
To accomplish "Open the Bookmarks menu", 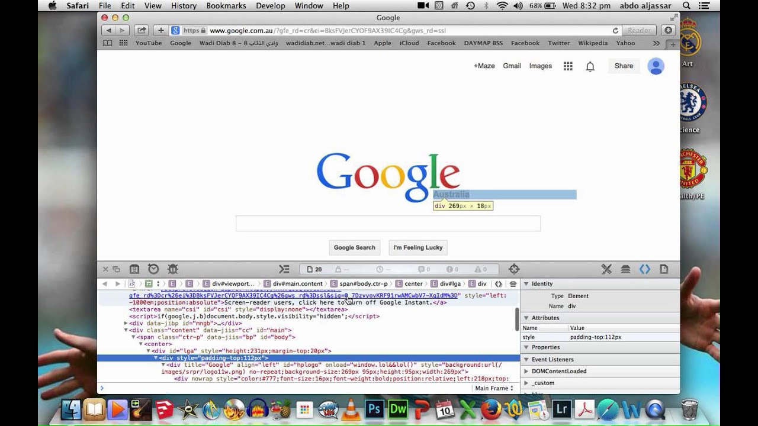I will (226, 5).
